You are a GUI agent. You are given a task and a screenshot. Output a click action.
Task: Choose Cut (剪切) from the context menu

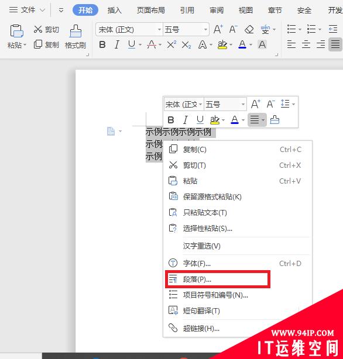click(x=238, y=165)
